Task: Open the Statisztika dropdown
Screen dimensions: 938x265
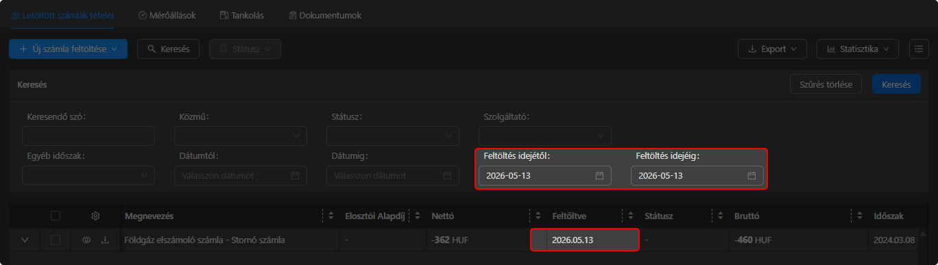Action: pos(857,49)
